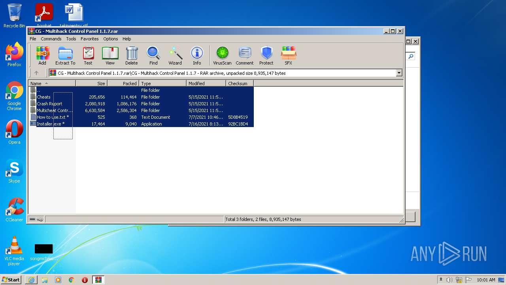Launch Google Chrome desktop shortcut
Viewport: 506px width, 285px height.
pos(14,96)
